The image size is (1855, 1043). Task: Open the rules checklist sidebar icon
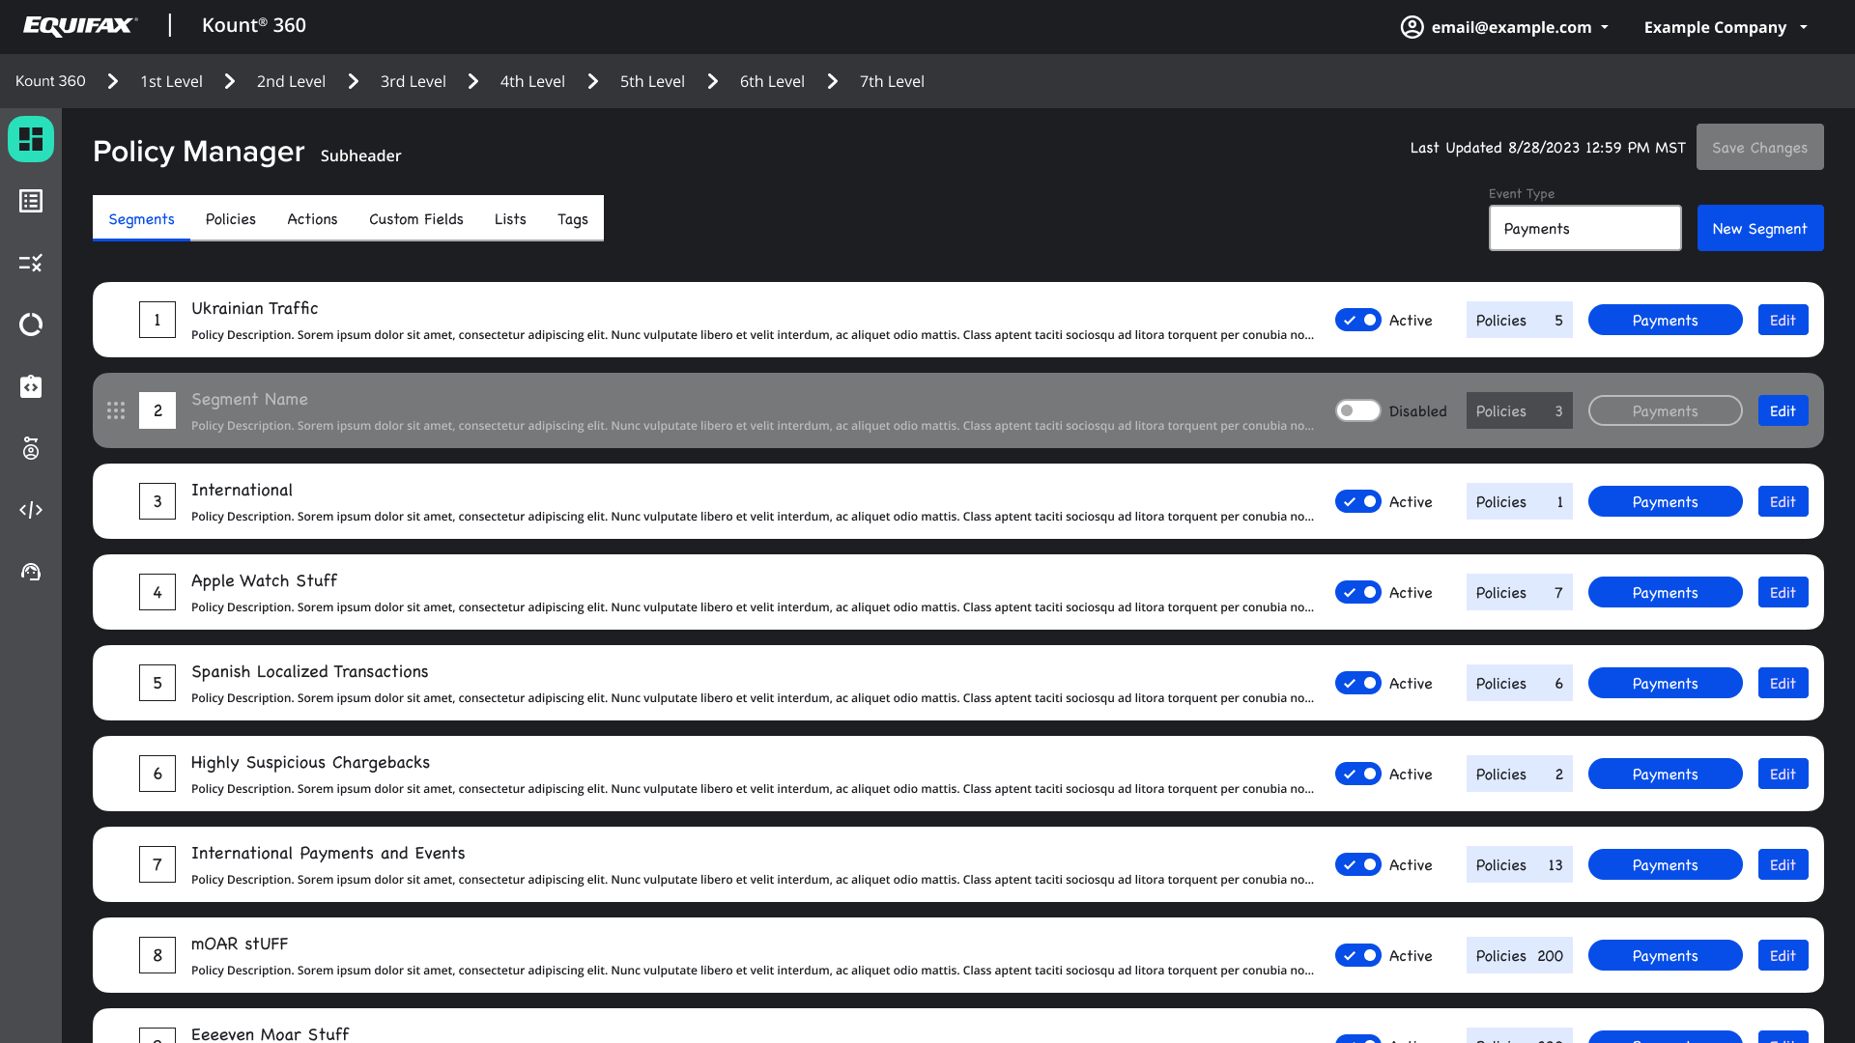[31, 263]
